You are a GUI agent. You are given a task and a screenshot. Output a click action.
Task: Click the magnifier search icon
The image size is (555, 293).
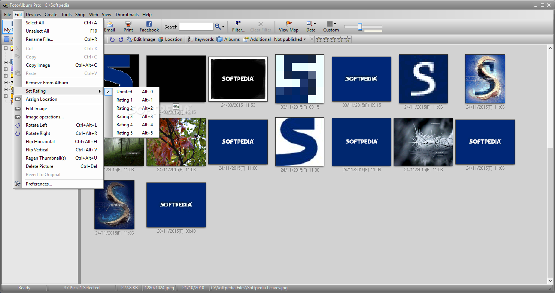point(218,27)
